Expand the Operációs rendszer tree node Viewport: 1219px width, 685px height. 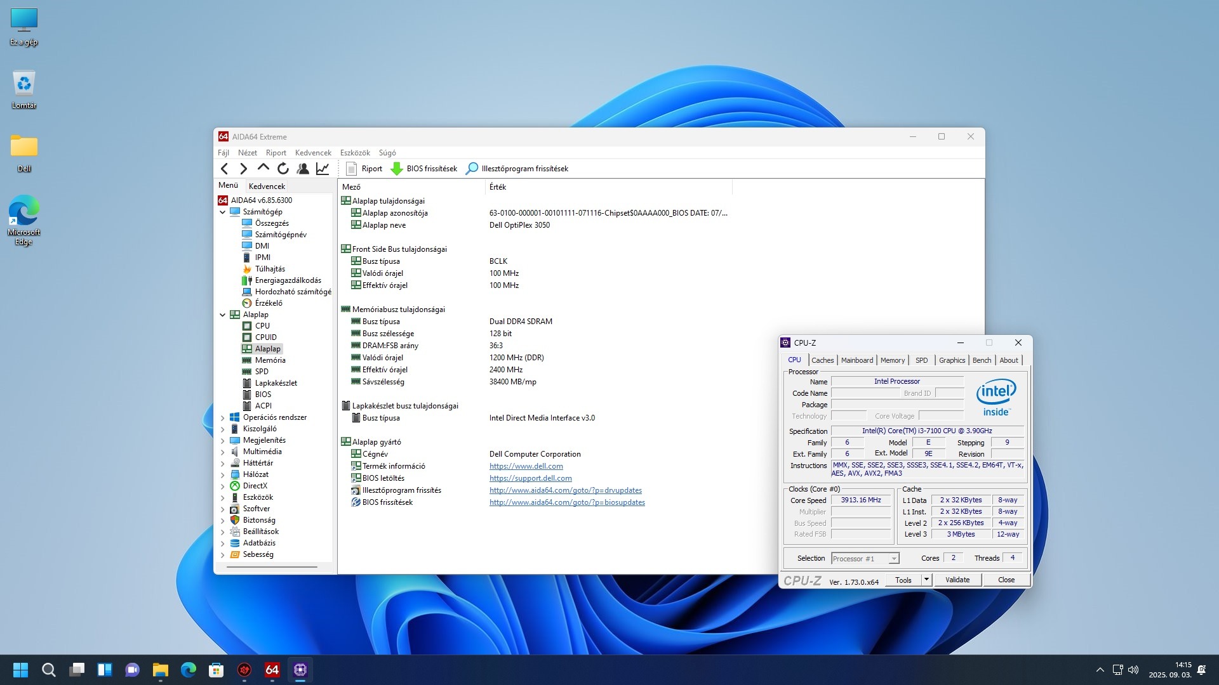pyautogui.click(x=223, y=418)
